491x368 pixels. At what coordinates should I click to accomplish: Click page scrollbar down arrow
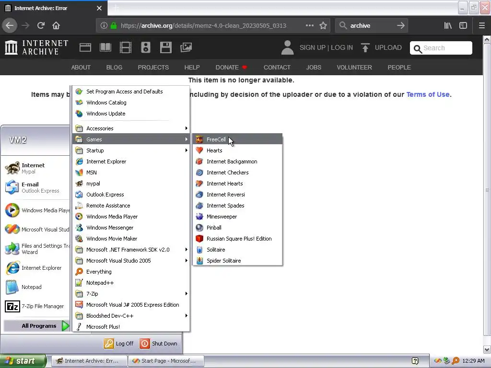[x=487, y=349]
